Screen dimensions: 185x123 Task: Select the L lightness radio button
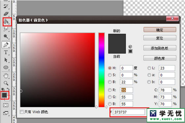point(149,68)
